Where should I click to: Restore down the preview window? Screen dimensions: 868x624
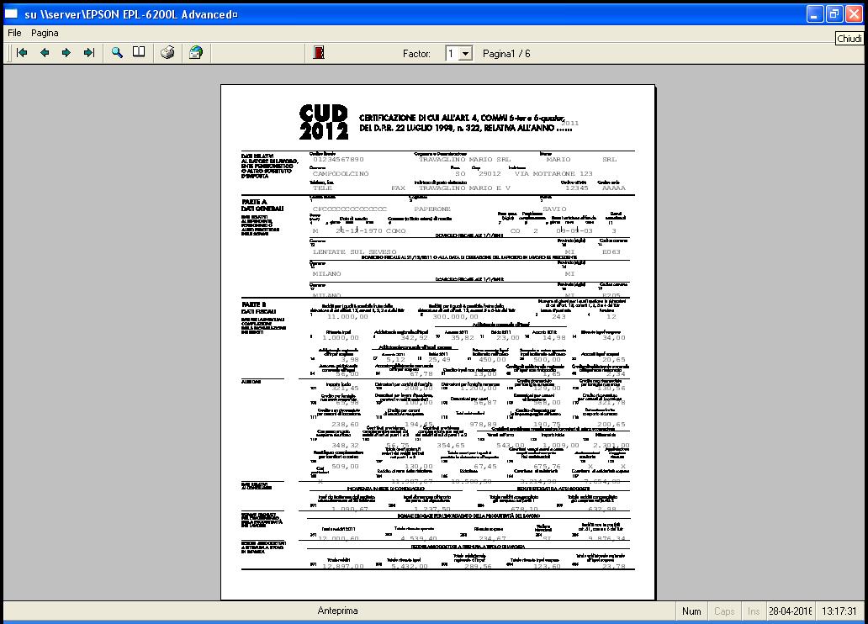[834, 13]
